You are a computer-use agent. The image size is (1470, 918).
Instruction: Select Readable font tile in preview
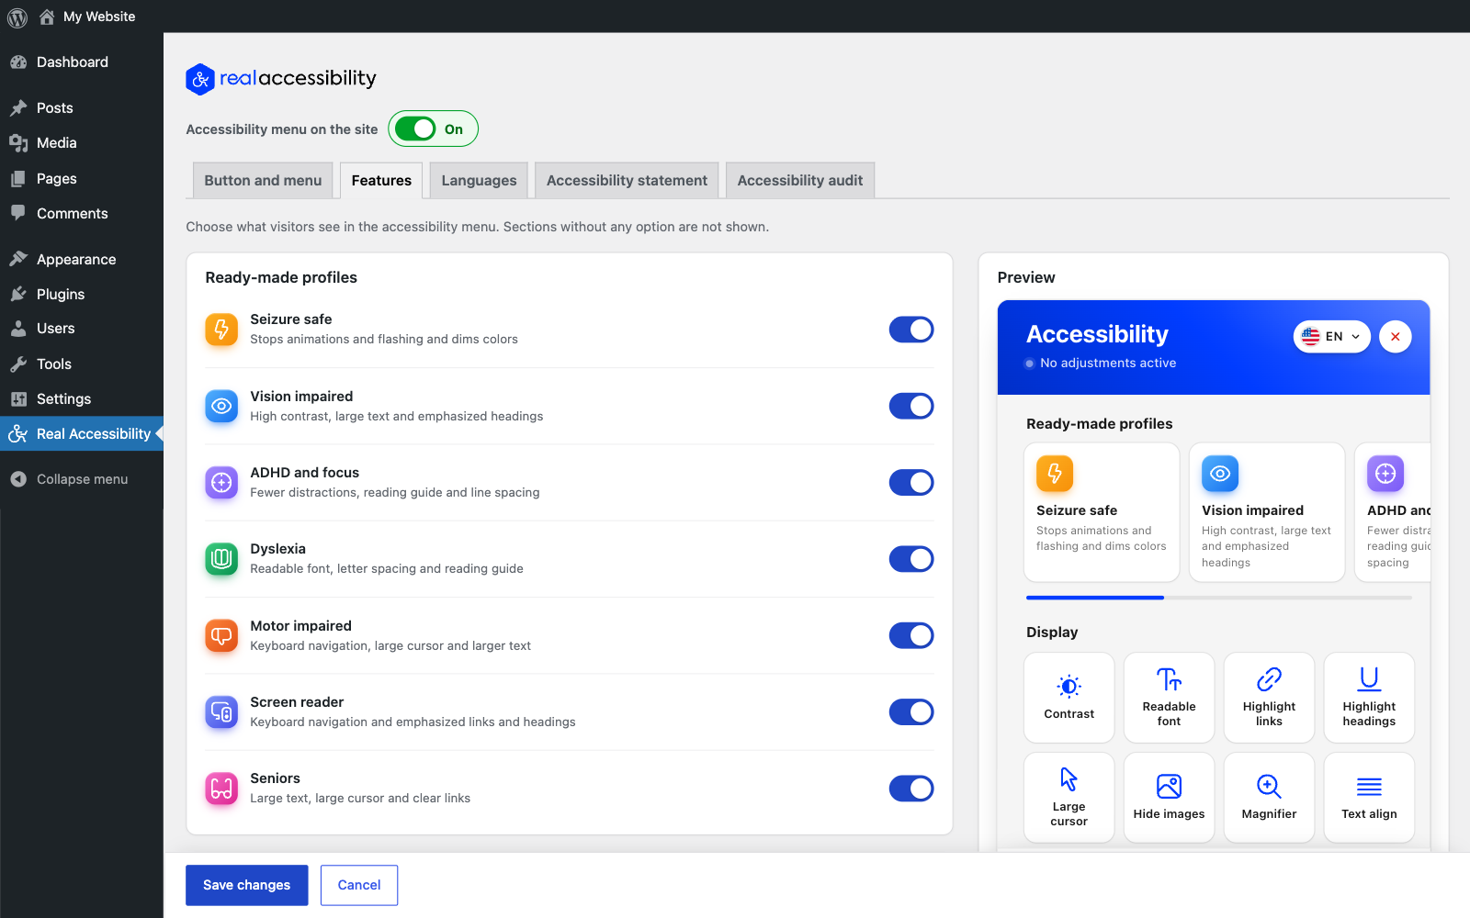(1170, 698)
